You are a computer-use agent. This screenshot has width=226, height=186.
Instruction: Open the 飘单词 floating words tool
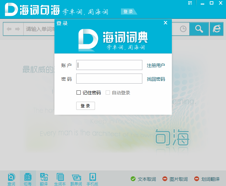tap(76, 179)
